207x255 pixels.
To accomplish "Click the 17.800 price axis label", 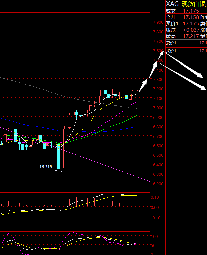I will coord(157,32).
